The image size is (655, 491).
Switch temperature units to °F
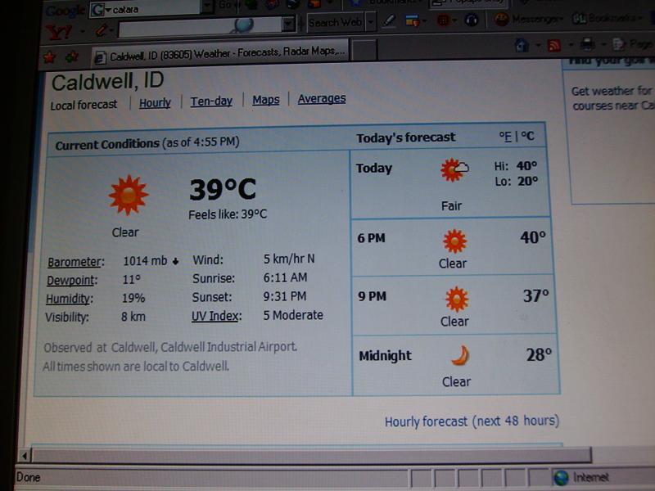[505, 137]
